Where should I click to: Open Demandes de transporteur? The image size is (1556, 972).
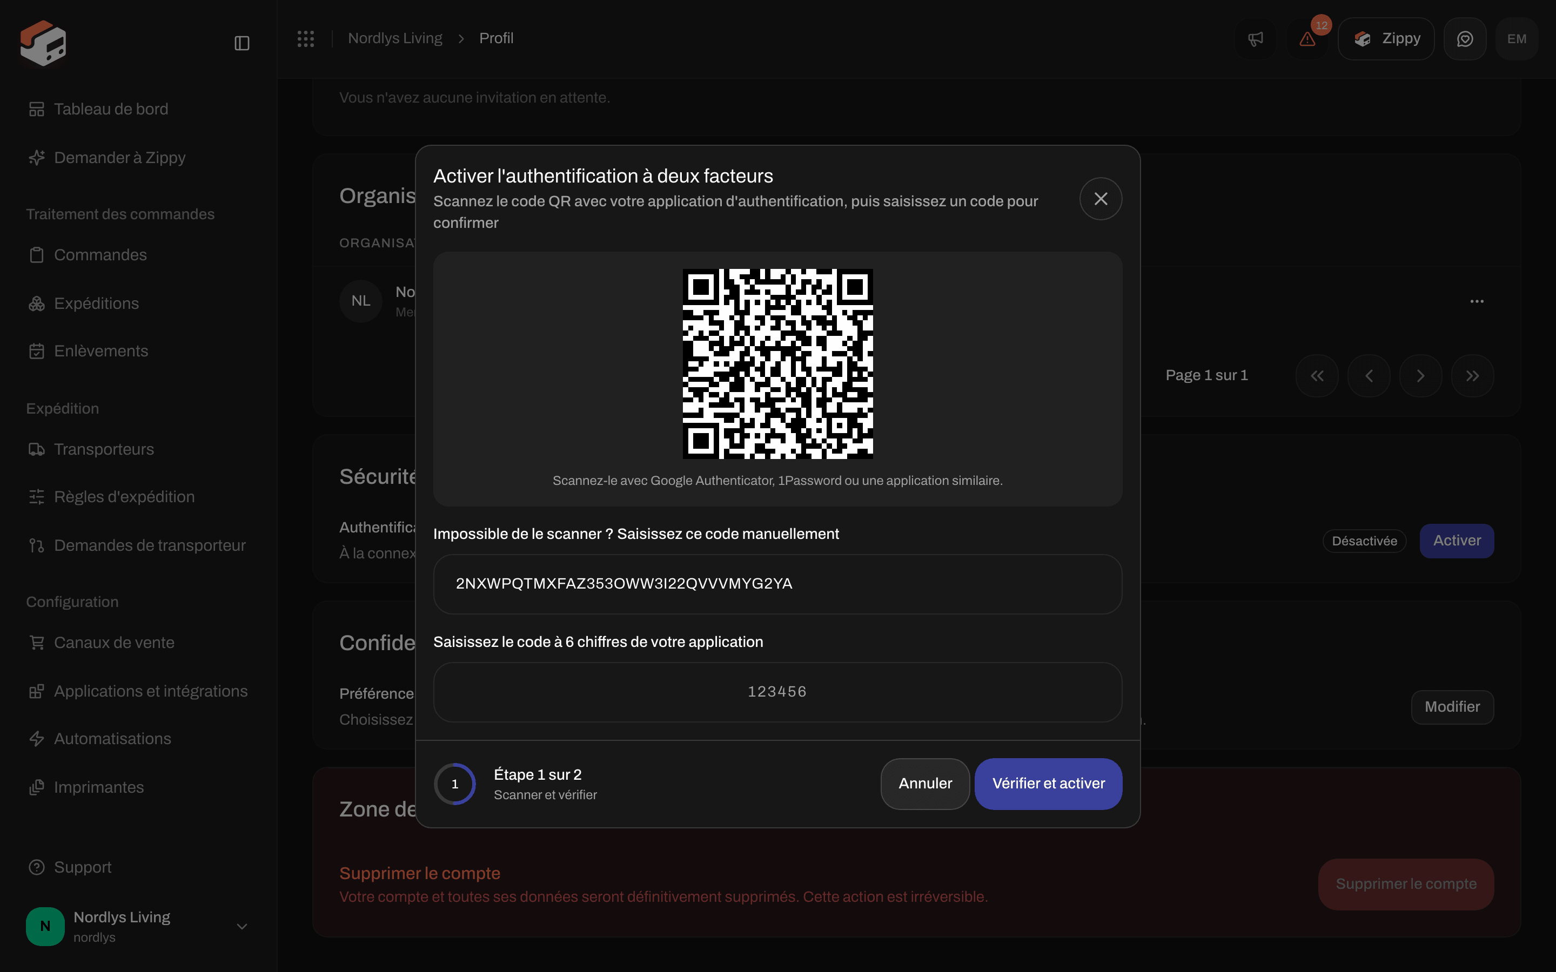coord(138,545)
